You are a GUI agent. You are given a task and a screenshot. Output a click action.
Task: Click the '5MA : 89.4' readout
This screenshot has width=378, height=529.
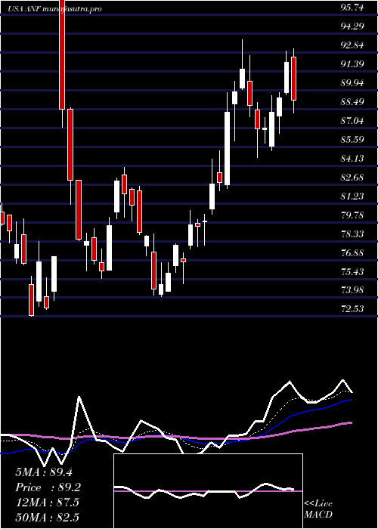pos(44,472)
